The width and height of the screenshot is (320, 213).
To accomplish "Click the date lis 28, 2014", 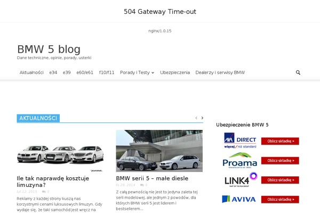I will coord(125,185).
